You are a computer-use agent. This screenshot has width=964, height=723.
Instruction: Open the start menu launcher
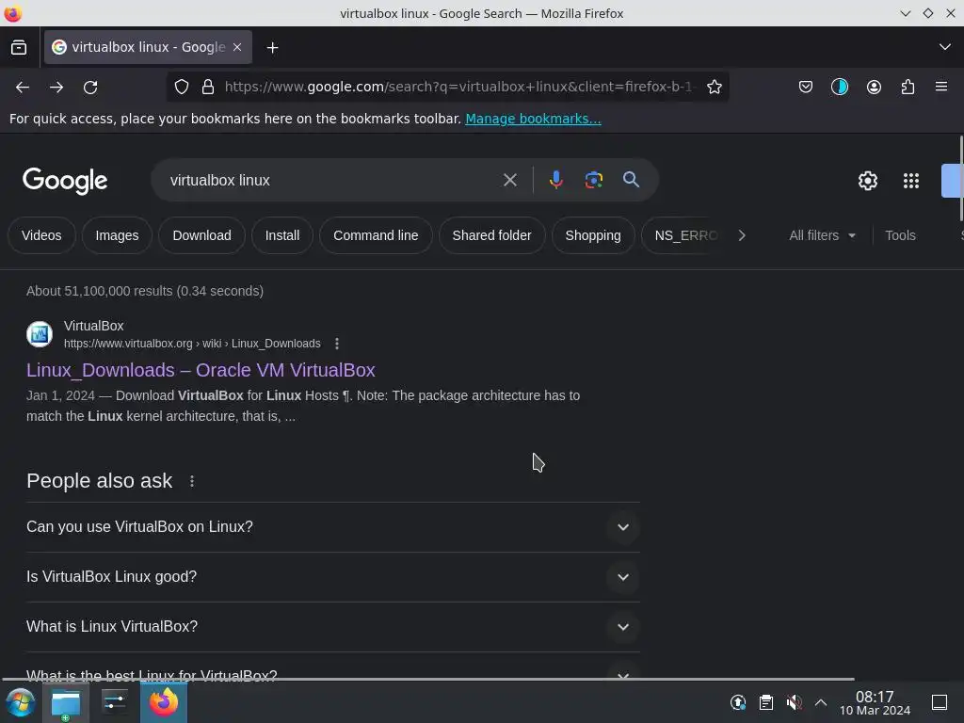pos(20,702)
